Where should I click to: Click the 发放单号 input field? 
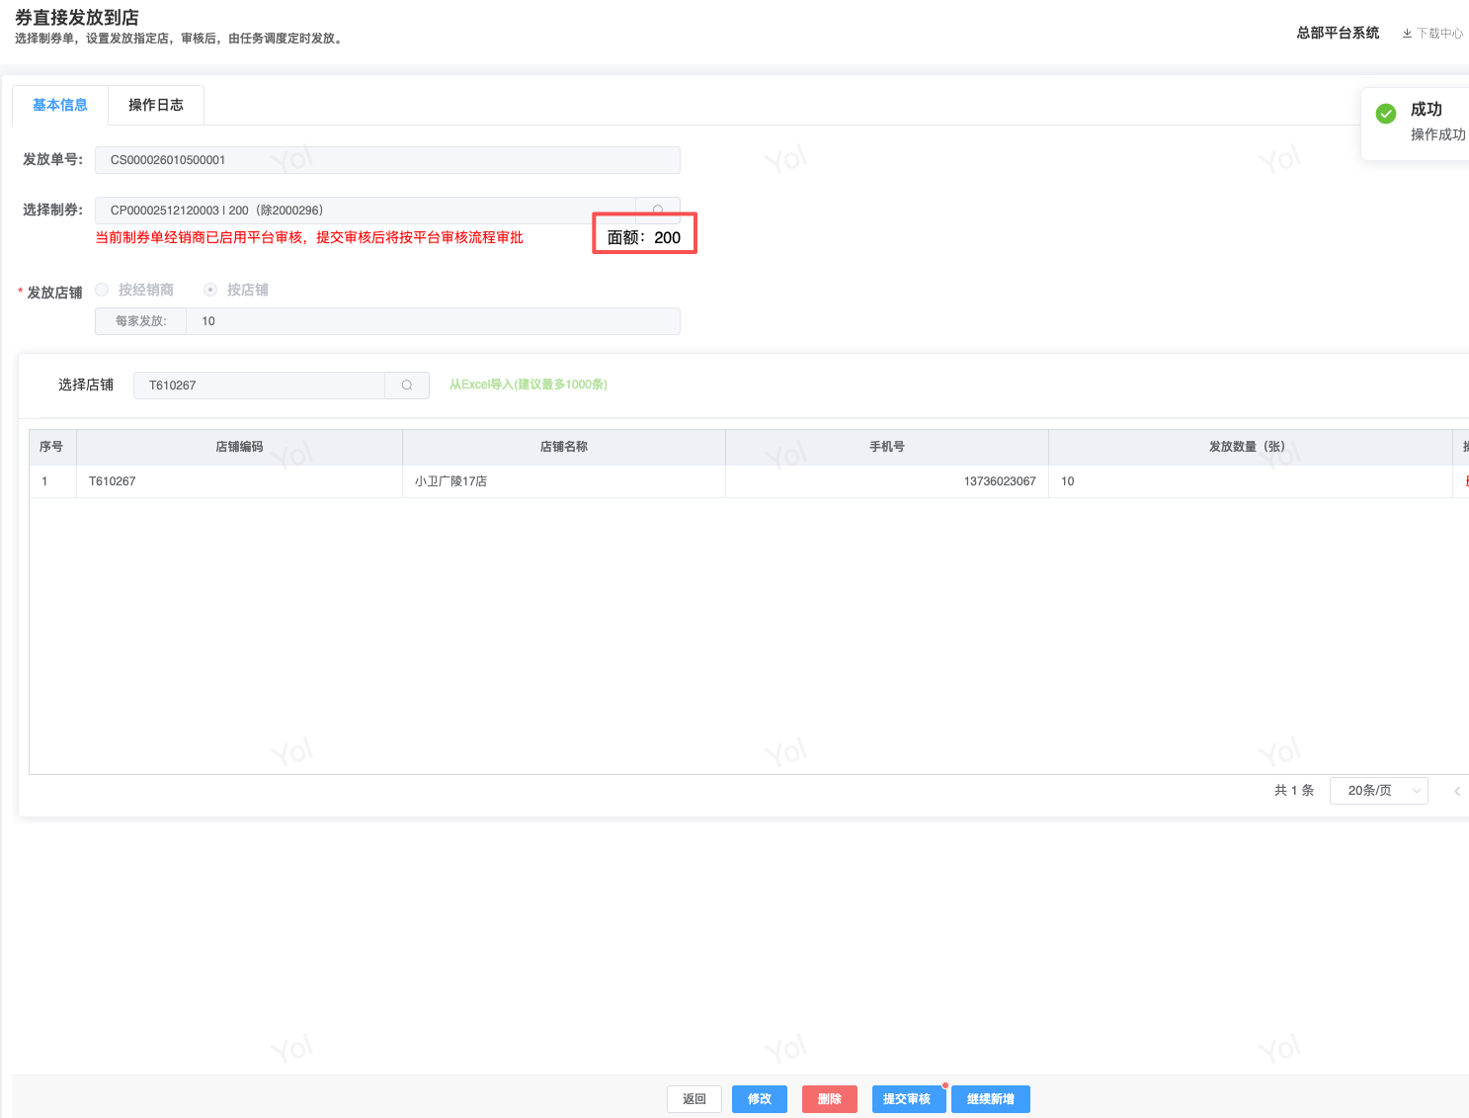tap(387, 160)
